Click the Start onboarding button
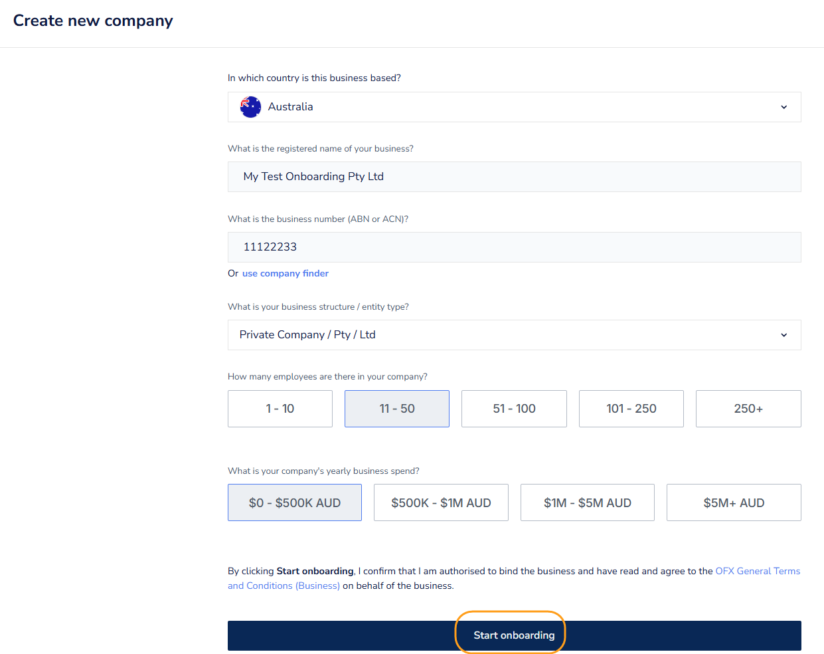 tap(514, 635)
